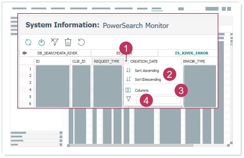Click the clear filter icon
The width and height of the screenshot is (244, 158).
pyautogui.click(x=55, y=42)
